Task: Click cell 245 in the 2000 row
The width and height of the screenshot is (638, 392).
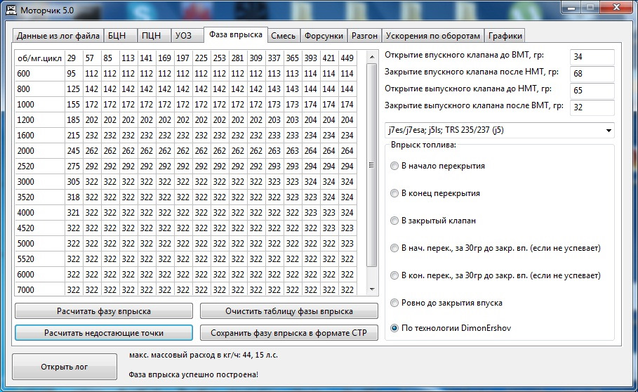Action: point(74,151)
